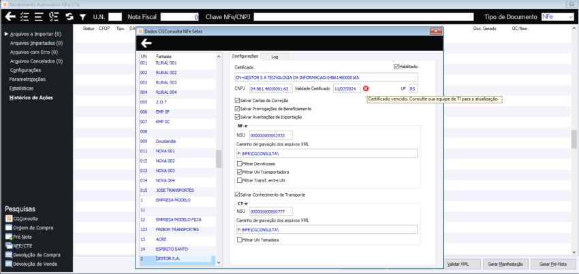Toggle Salvar Cartas de Correção

[237, 101]
